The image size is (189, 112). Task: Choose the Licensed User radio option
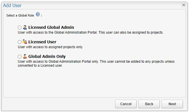[19, 42]
